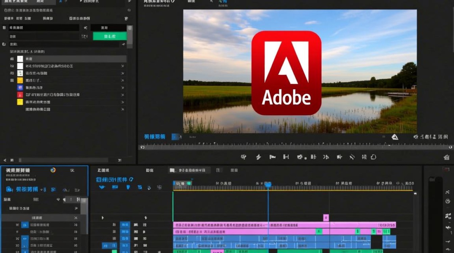Image resolution: width=454 pixels, height=253 pixels.
Task: Click the export icon at far right of playback bar
Action: (447, 157)
